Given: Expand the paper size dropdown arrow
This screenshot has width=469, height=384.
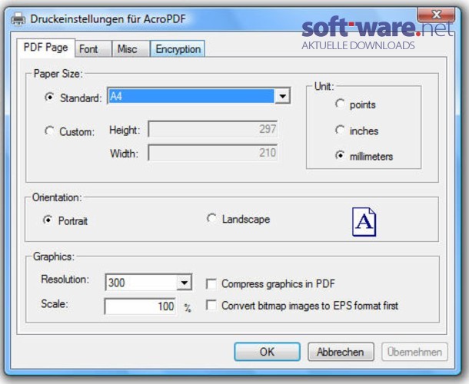Looking at the screenshot, I should pyautogui.click(x=282, y=96).
